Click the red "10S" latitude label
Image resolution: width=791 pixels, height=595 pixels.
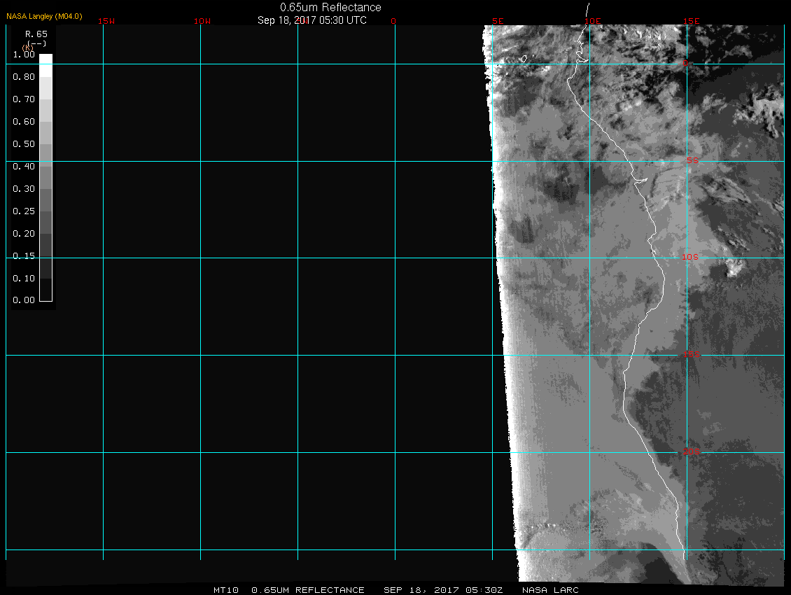690,258
